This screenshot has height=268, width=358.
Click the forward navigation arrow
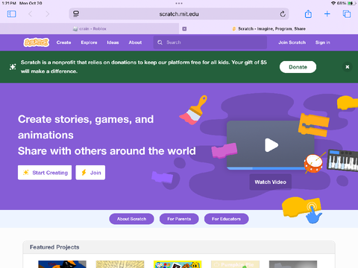coord(47,14)
